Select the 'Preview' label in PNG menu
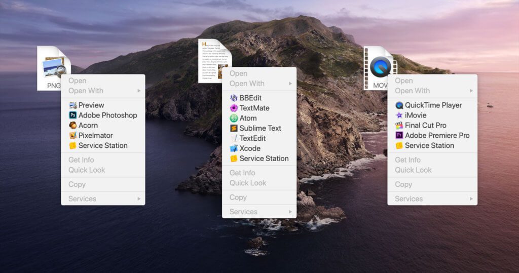Viewport: 519px width, 273px height. point(91,105)
